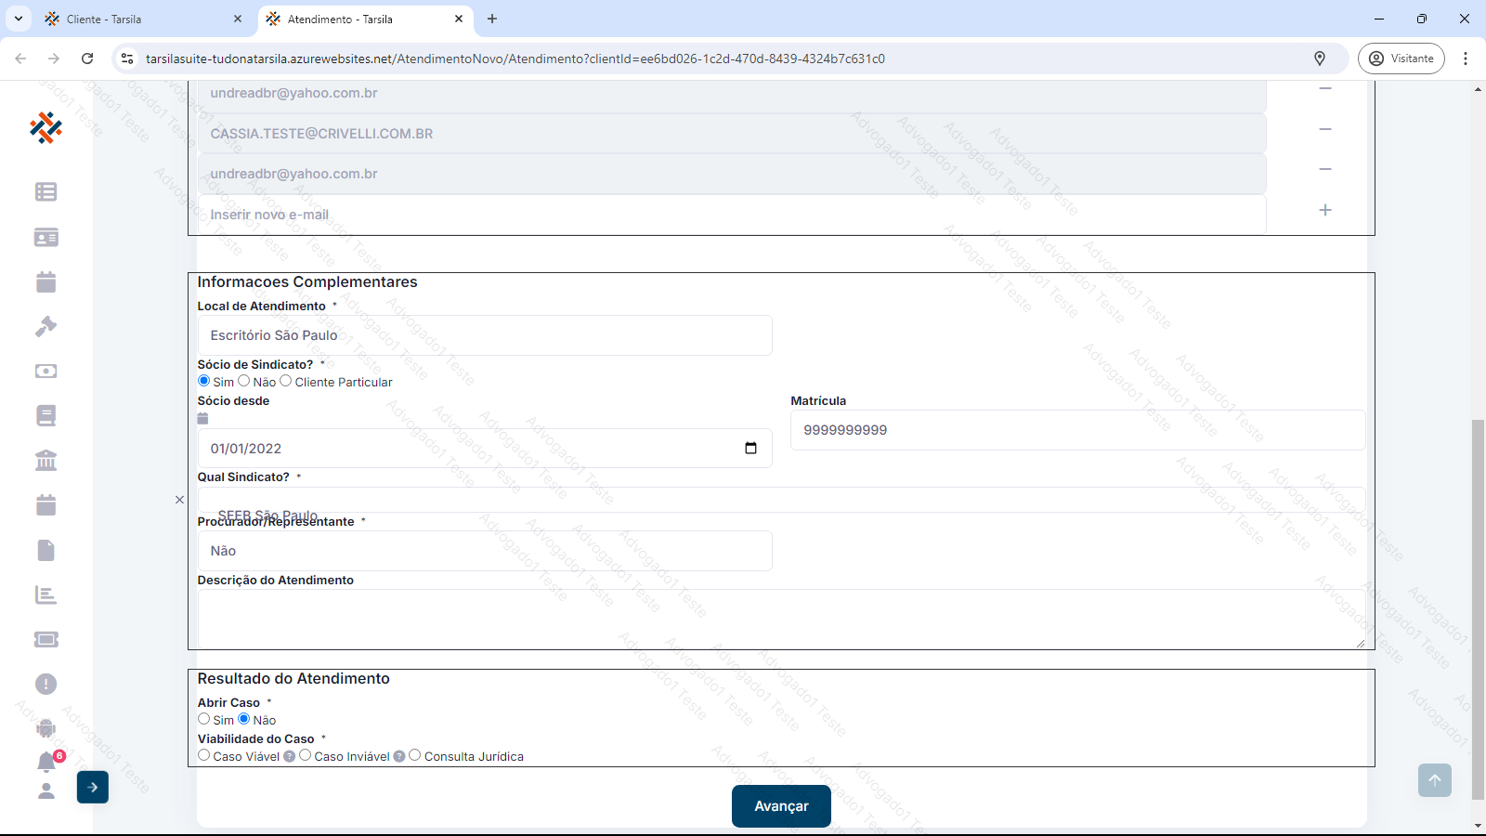Screen dimensions: 1486x836
Task: Open the bank building sidebar icon
Action: coord(46,460)
